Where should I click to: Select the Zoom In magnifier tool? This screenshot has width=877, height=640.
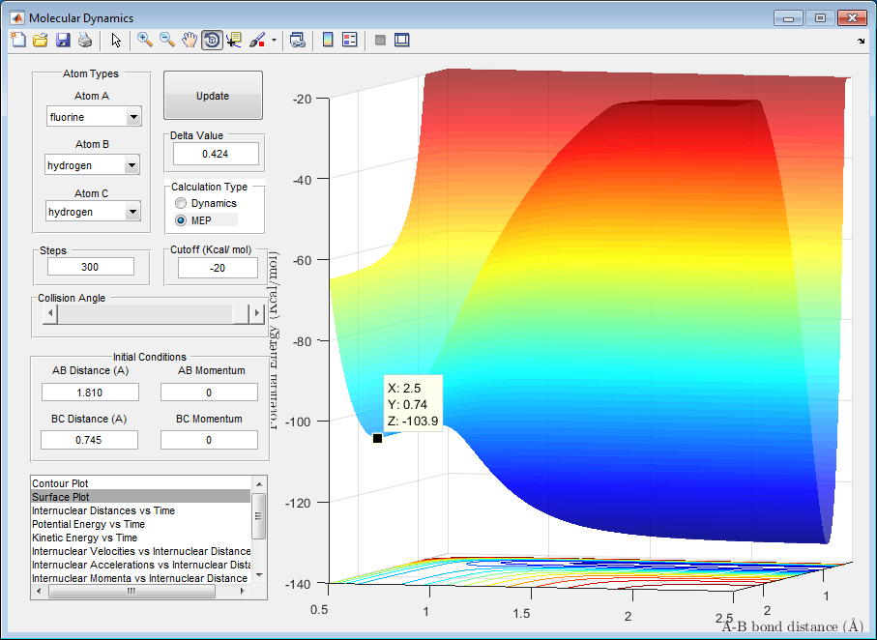[x=145, y=41]
